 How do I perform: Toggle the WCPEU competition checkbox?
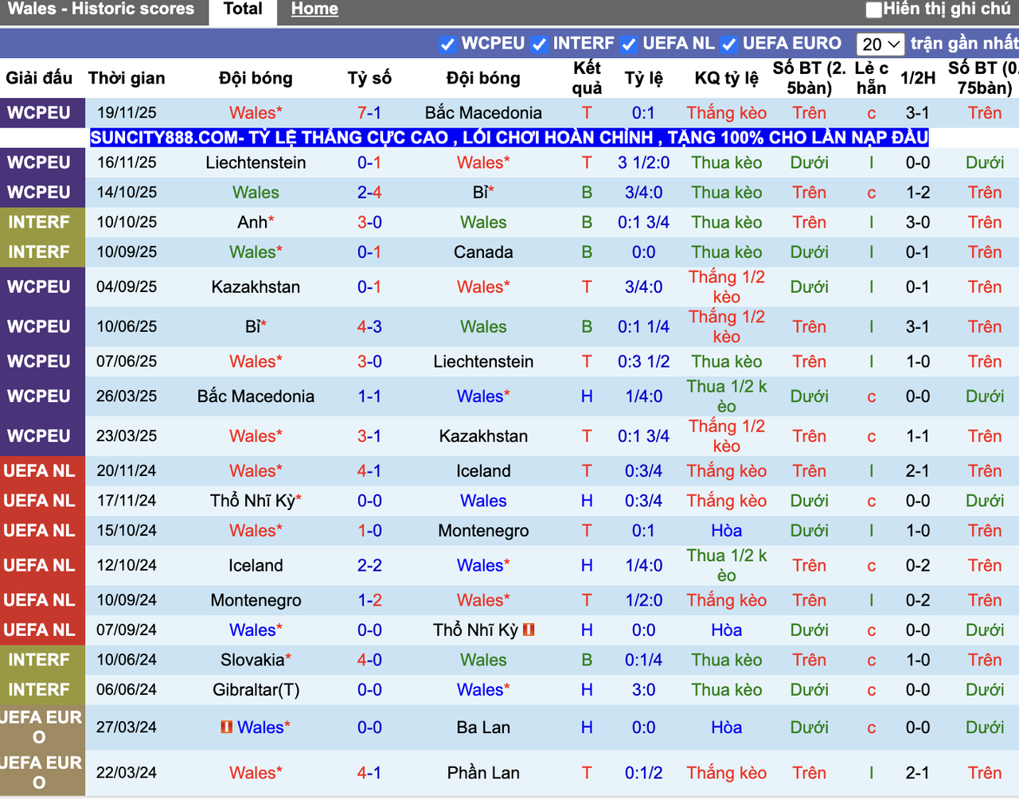(x=447, y=45)
